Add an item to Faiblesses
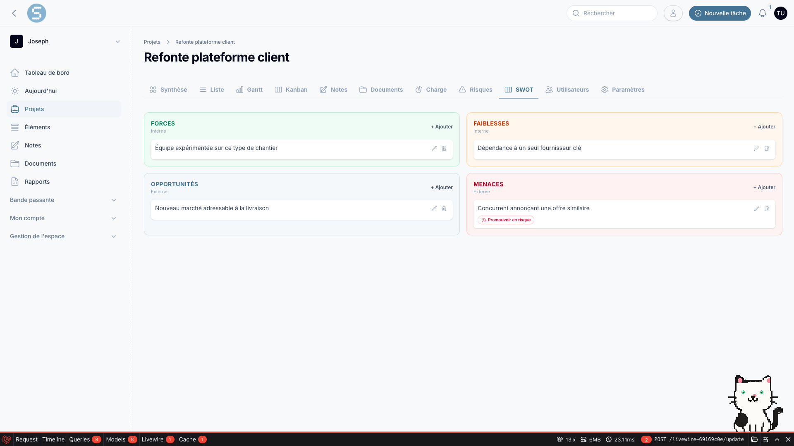The image size is (794, 446). point(764,127)
